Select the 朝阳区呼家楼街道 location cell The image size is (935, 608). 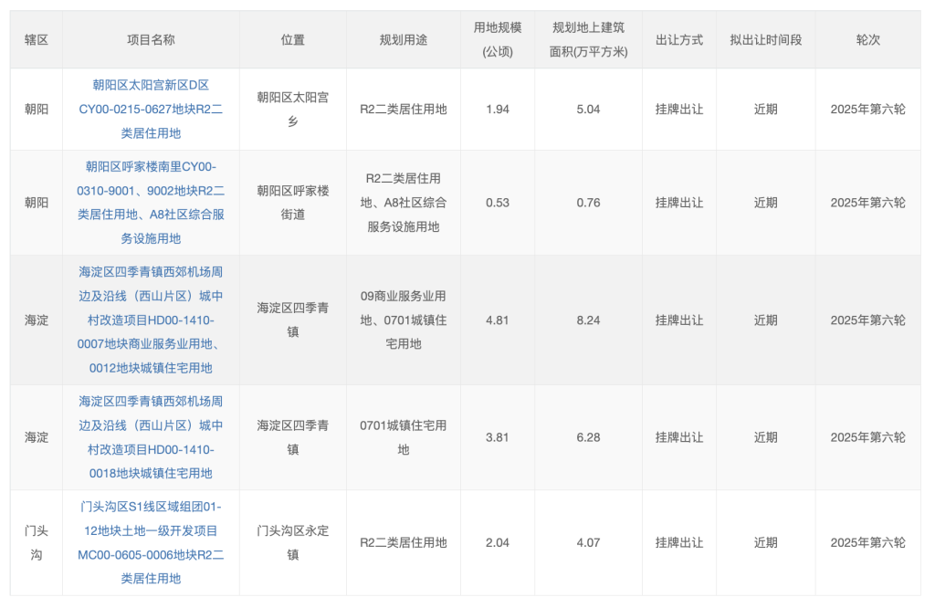[x=293, y=202]
